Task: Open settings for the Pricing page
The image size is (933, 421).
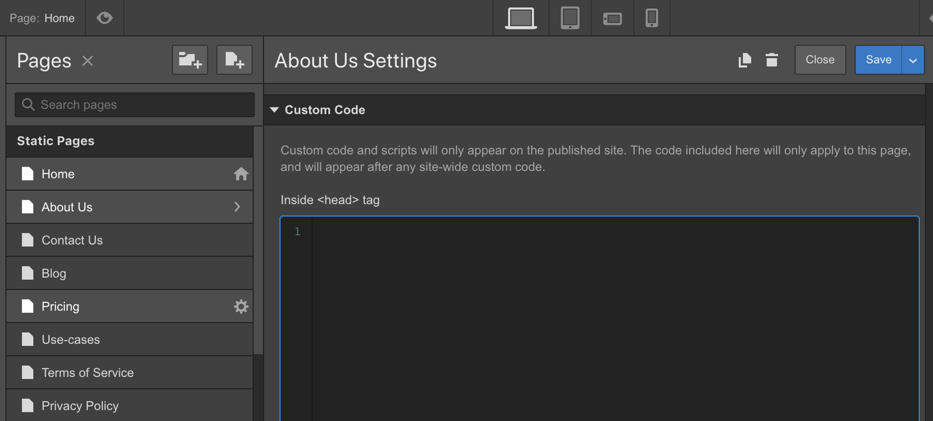Action: (241, 307)
